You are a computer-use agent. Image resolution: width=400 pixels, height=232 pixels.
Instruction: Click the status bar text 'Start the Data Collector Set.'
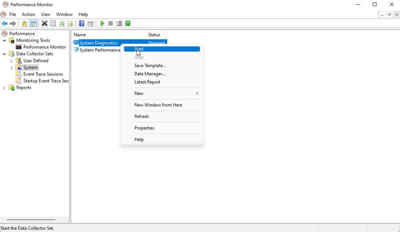pos(27,228)
